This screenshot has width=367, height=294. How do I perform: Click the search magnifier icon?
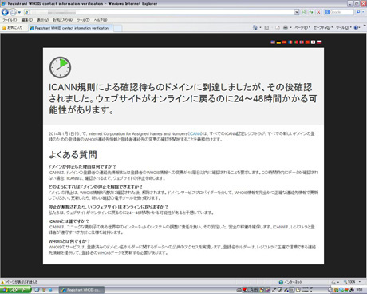[x=358, y=12]
